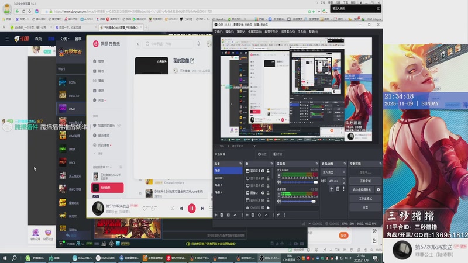Click browser refresh icon
Screen dimensions: 468x263
point(23,11)
